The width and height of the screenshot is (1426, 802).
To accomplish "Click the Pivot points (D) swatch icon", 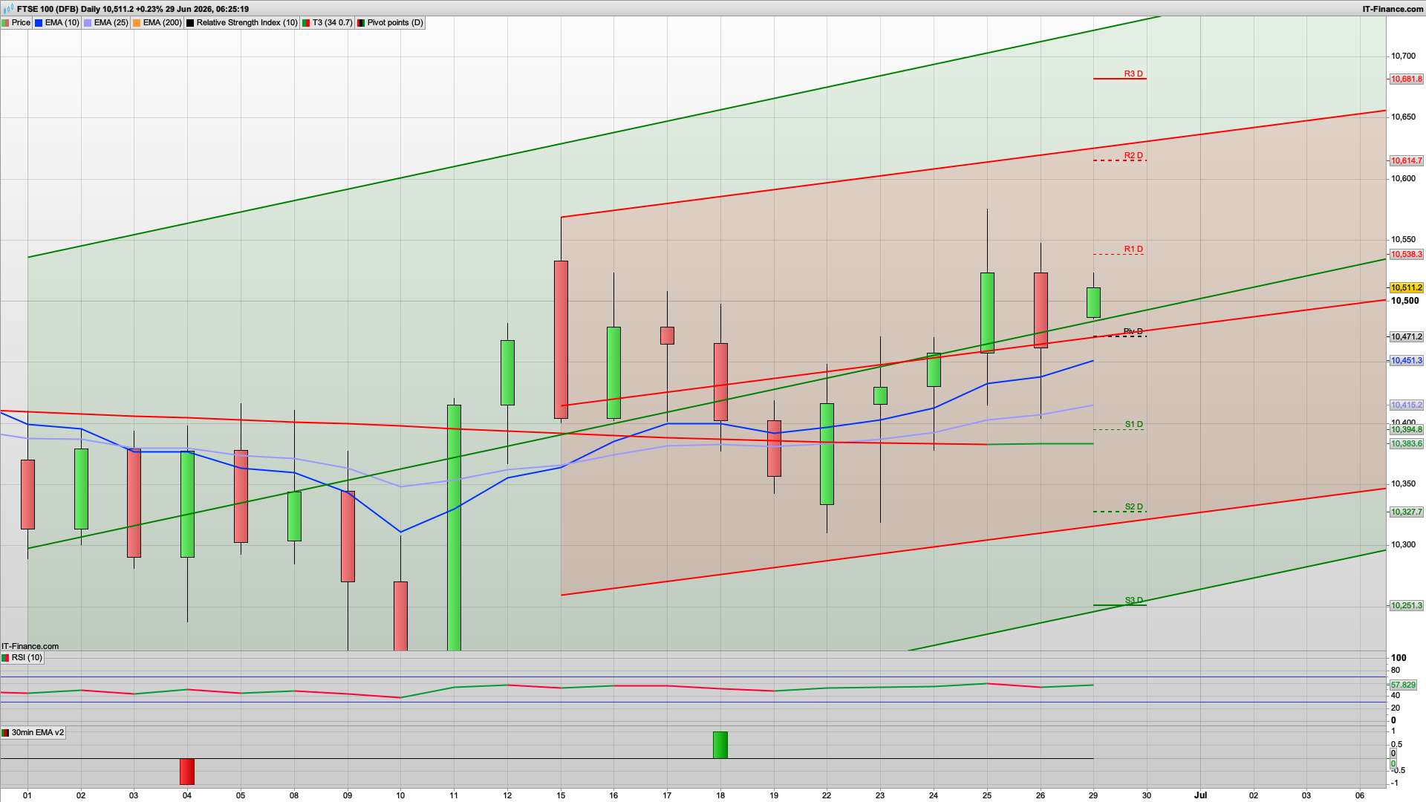I will (x=361, y=23).
